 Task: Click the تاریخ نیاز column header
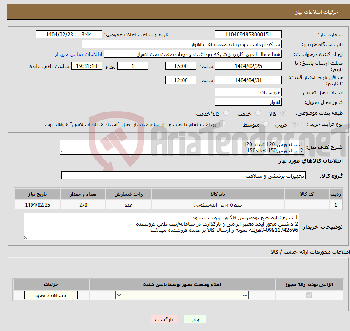point(37,194)
